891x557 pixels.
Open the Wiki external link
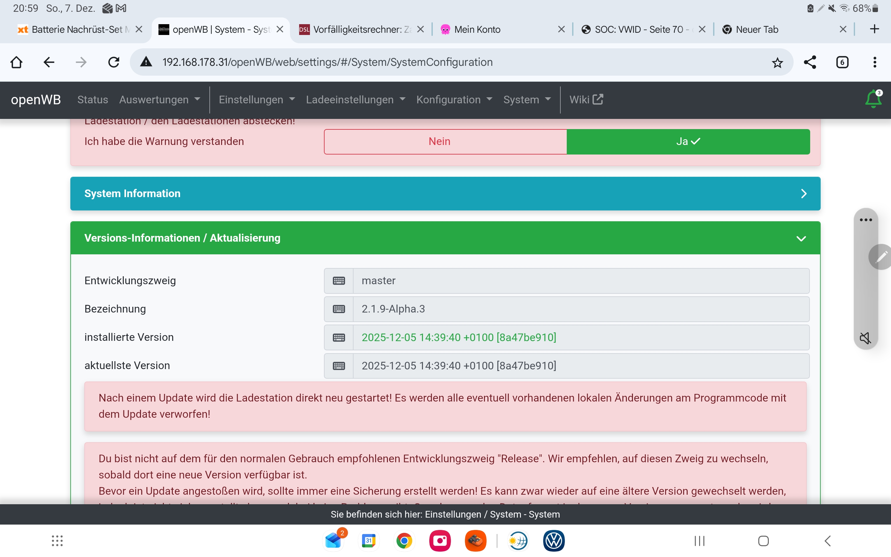[x=586, y=100]
